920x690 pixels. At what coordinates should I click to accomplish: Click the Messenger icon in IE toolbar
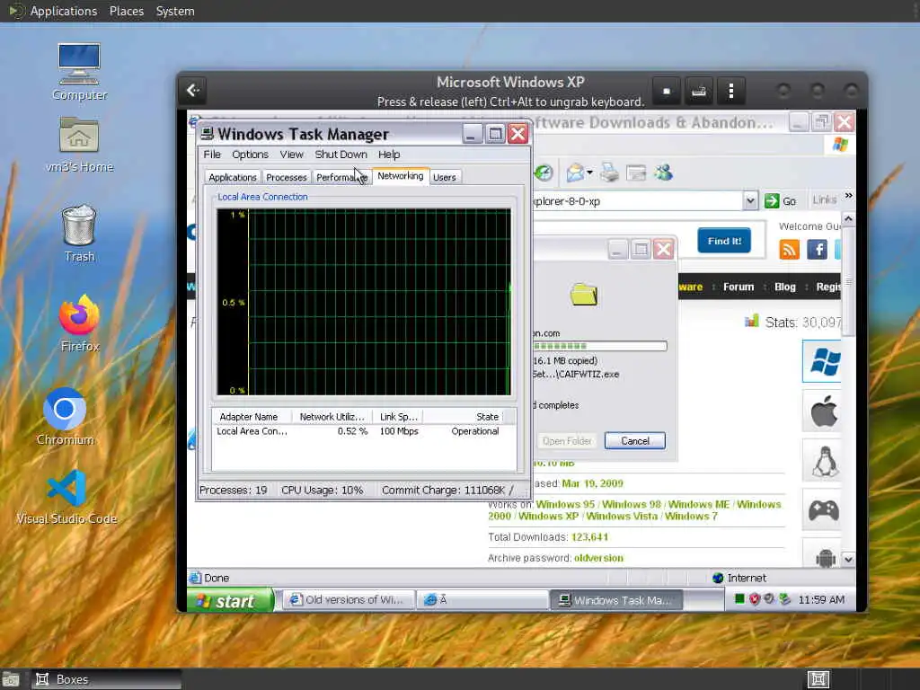(x=664, y=172)
